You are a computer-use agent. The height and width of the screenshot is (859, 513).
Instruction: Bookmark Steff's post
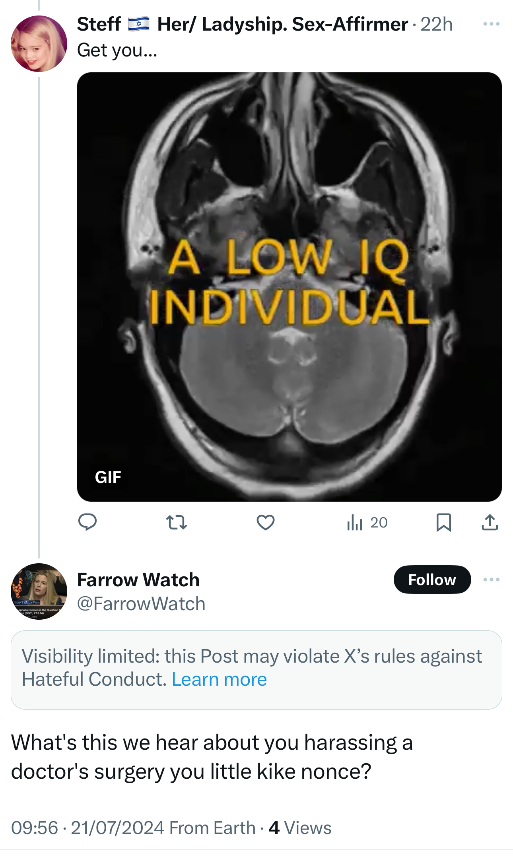[443, 522]
